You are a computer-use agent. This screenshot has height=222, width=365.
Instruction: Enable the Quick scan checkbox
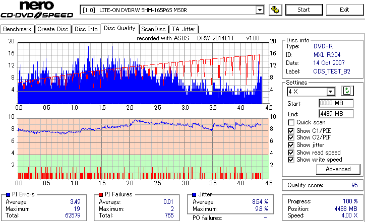(x=291, y=122)
